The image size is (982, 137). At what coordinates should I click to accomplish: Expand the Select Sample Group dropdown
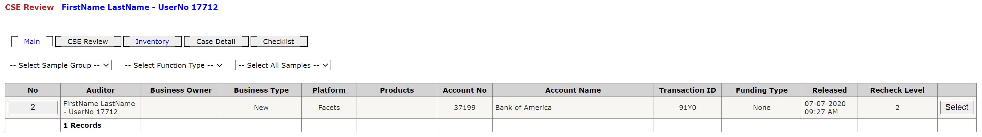point(59,65)
